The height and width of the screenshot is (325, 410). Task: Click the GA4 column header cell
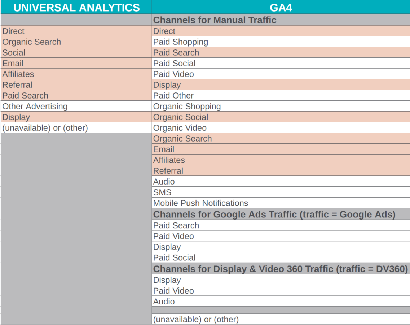coord(281,7)
